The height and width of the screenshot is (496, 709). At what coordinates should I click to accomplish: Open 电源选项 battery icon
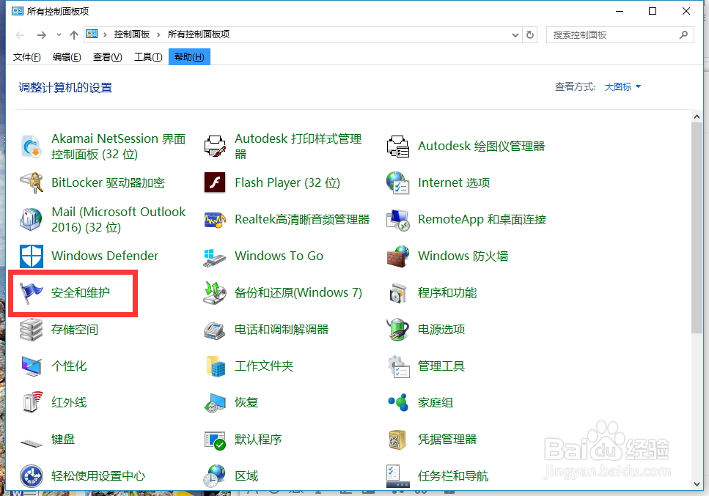[x=398, y=329]
